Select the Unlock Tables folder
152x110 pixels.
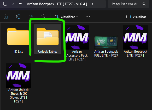[48, 39]
